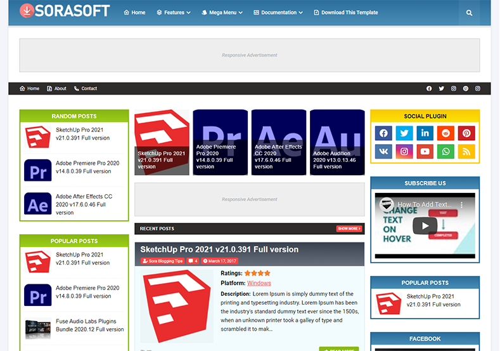The height and width of the screenshot is (351, 500).
Task: Open featured SketchUp Pro 2021 card
Action: point(162,142)
